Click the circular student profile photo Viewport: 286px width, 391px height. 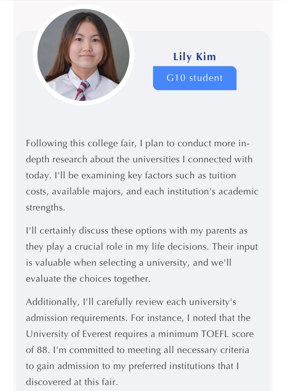(x=83, y=55)
